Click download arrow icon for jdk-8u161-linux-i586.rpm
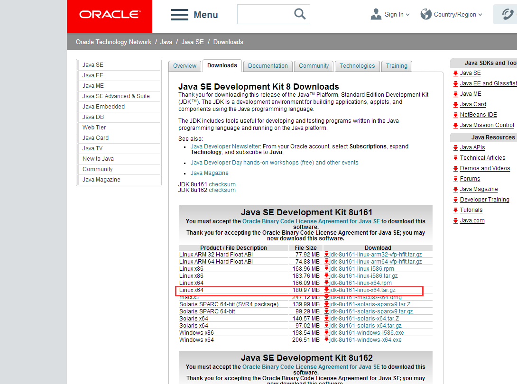The image size is (517, 384). [326, 269]
